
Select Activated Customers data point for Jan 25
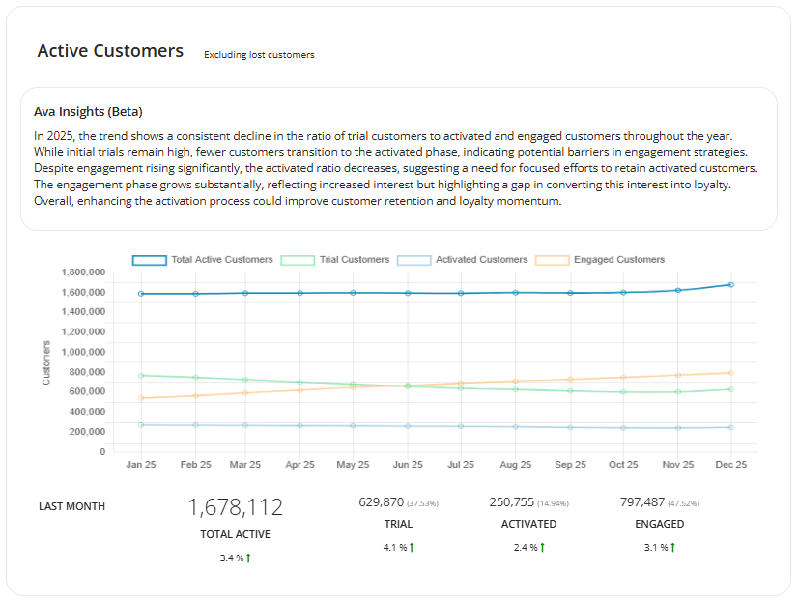141,424
